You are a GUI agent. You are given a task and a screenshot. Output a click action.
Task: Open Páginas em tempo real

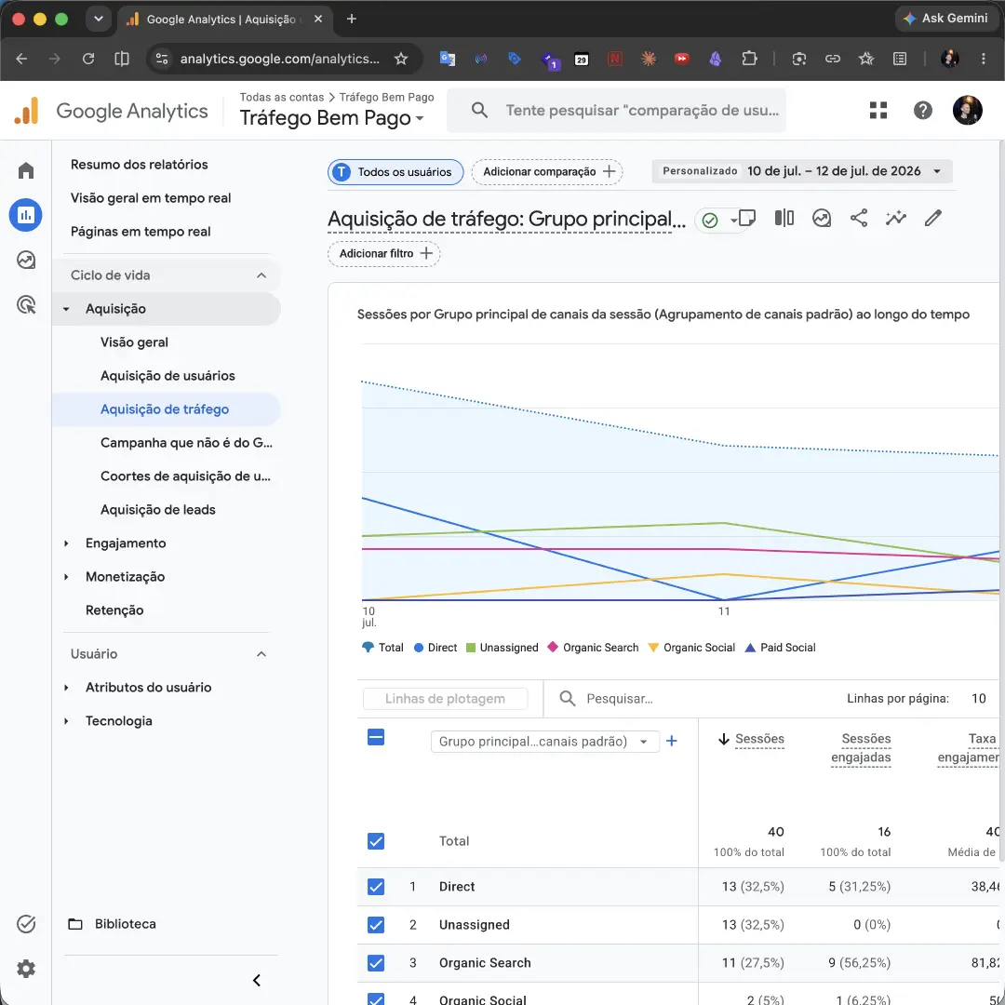click(141, 232)
